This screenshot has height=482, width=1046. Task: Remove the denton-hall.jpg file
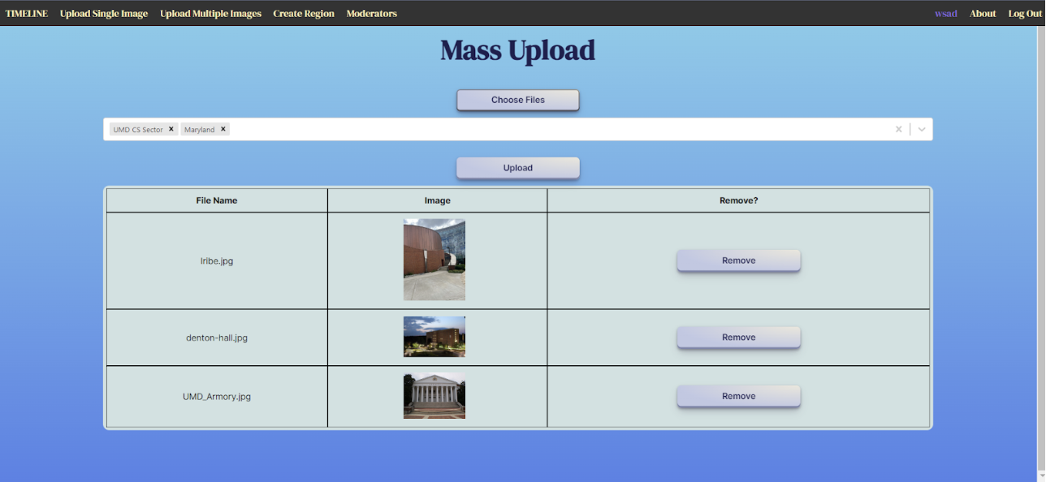[x=738, y=338]
